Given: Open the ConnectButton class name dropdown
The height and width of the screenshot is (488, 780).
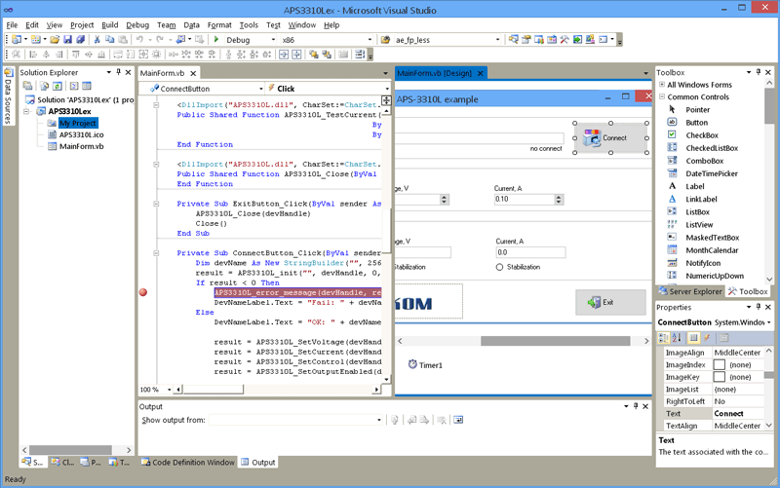Looking at the screenshot, I should [x=261, y=89].
